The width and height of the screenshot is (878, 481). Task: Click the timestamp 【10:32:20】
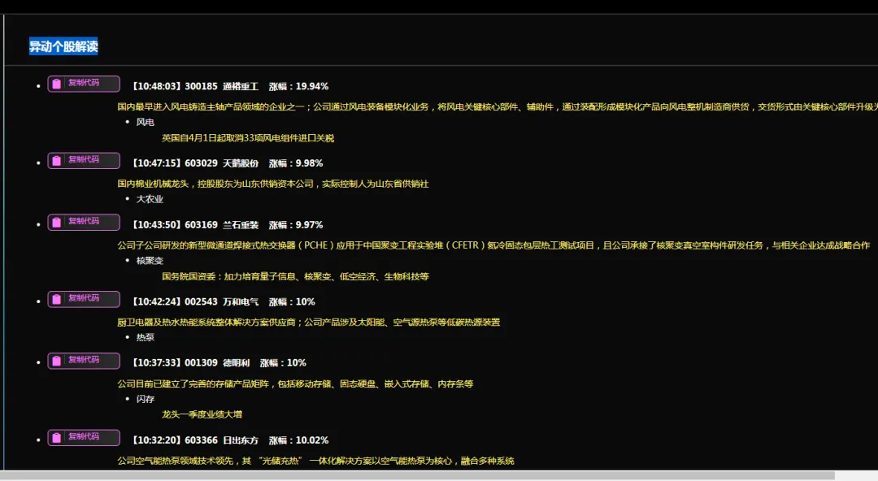[155, 440]
